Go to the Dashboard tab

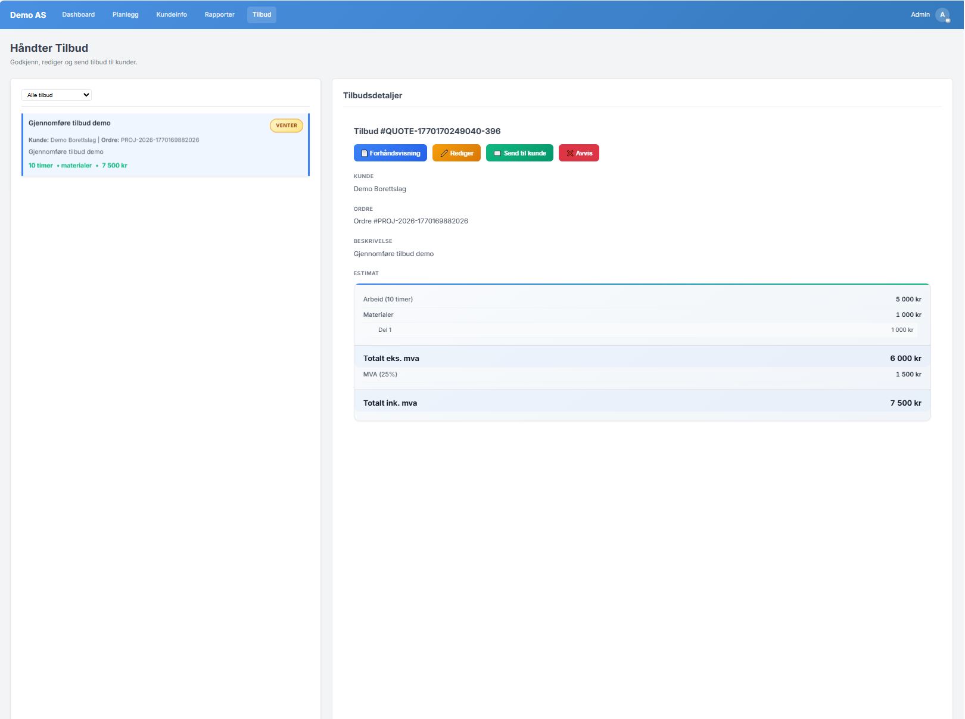click(78, 15)
